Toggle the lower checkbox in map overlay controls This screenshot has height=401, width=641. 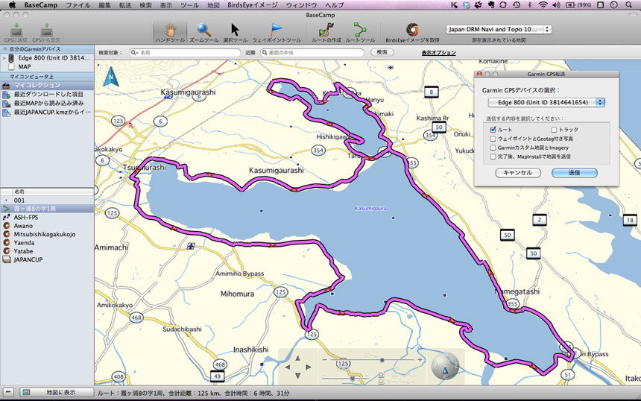382,382
